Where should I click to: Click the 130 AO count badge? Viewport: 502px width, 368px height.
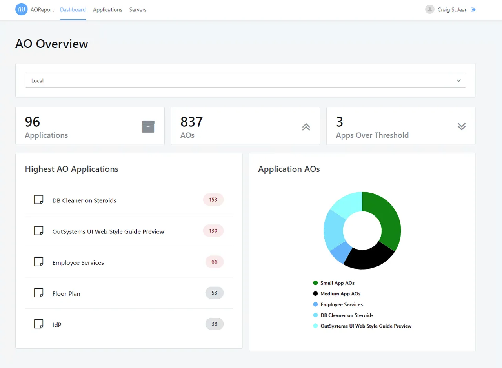[x=213, y=231]
